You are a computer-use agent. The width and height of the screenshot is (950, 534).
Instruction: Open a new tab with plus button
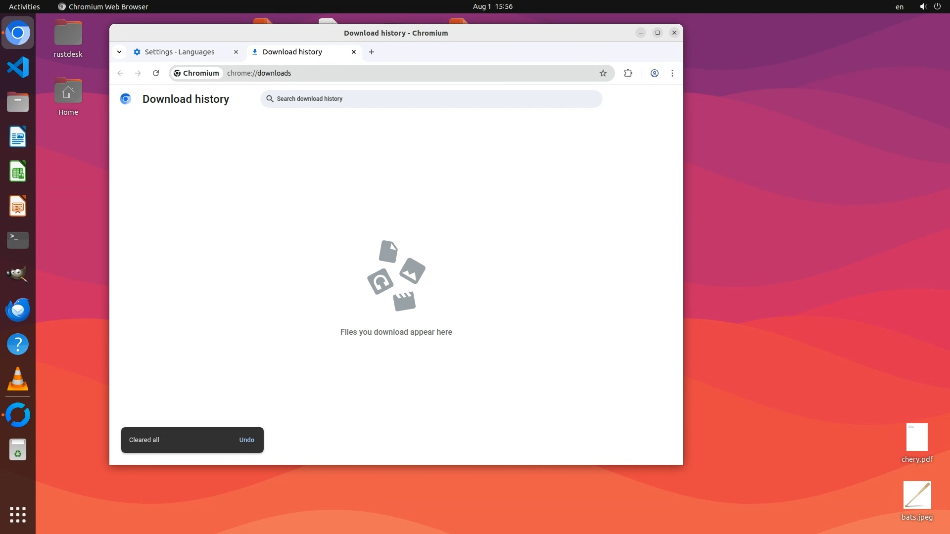click(372, 52)
